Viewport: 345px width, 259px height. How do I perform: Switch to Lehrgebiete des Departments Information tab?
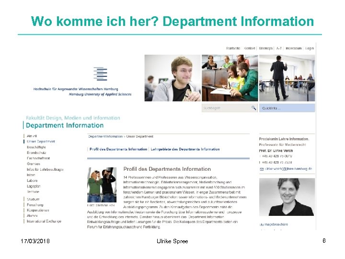click(x=185, y=149)
